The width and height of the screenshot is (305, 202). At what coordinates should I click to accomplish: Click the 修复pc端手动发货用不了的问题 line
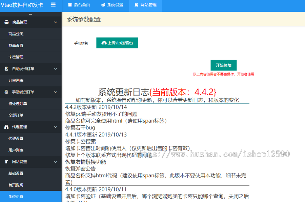tap(101, 114)
